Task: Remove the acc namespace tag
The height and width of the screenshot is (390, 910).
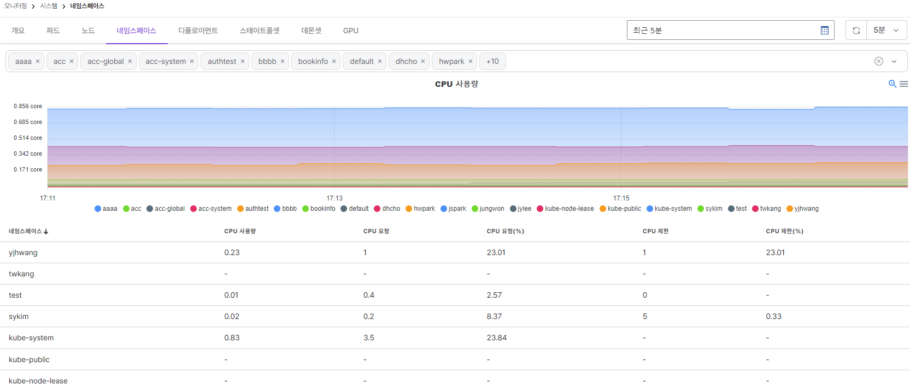Action: tap(72, 61)
